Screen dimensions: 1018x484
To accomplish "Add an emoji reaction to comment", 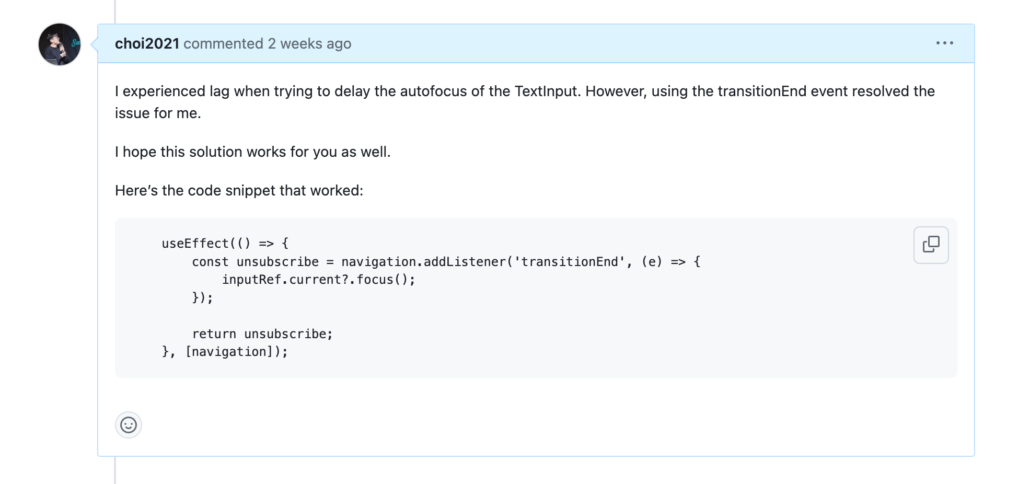I will [x=129, y=425].
